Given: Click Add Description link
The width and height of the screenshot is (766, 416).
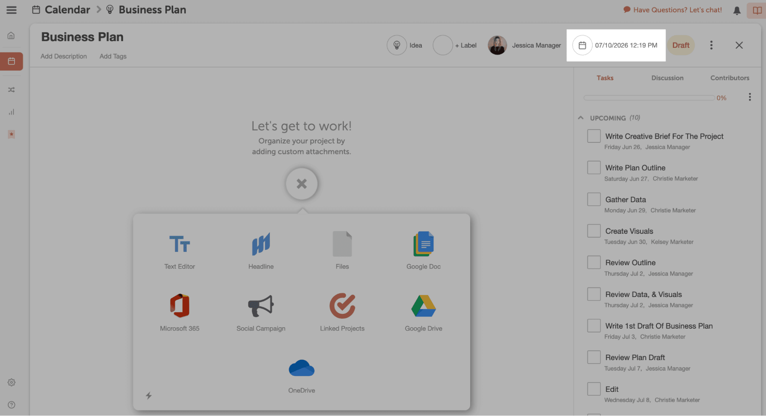Looking at the screenshot, I should point(64,56).
